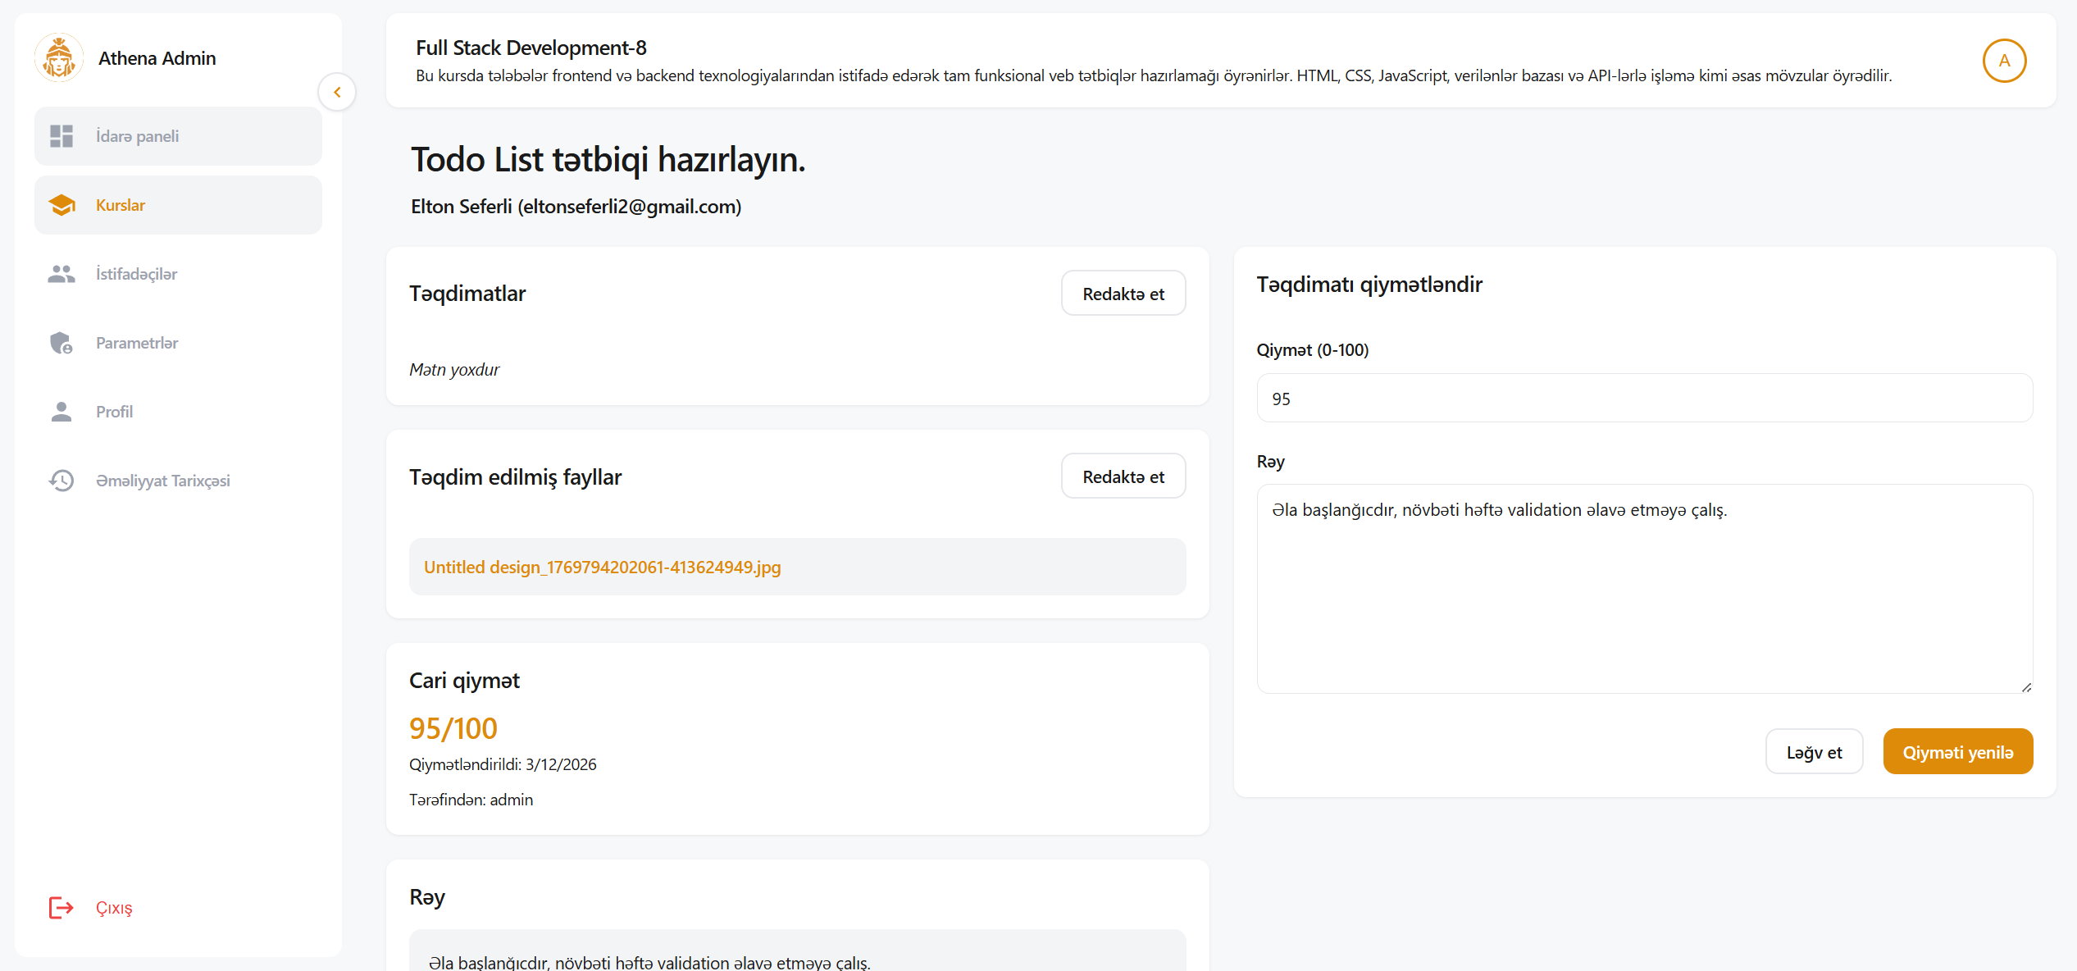Click Redaktə et for Təqdim edilmiş fayllar
Screen dimensions: 2077x971
(1123, 476)
